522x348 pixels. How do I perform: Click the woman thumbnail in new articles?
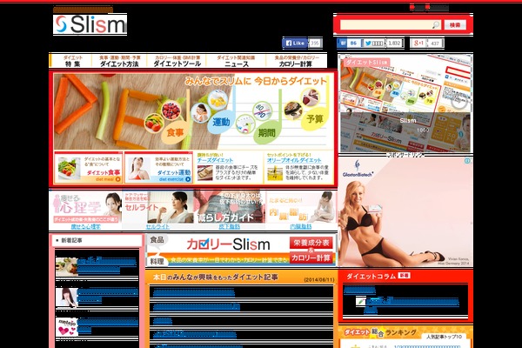tap(67, 298)
